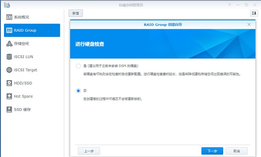261x157 pixels.
Task: Click the description text about 坏轨 reconfiguration
Action: 162,74
